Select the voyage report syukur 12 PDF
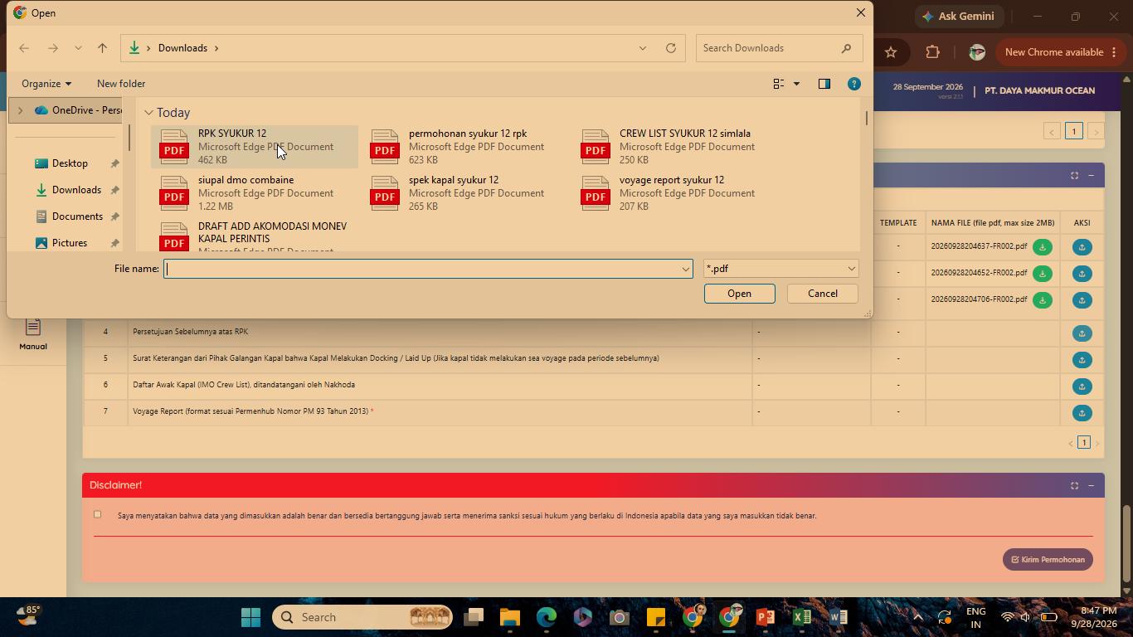Viewport: 1133px width, 637px height. tap(672, 192)
